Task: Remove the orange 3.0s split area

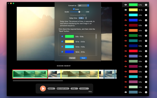Action: 146,31
